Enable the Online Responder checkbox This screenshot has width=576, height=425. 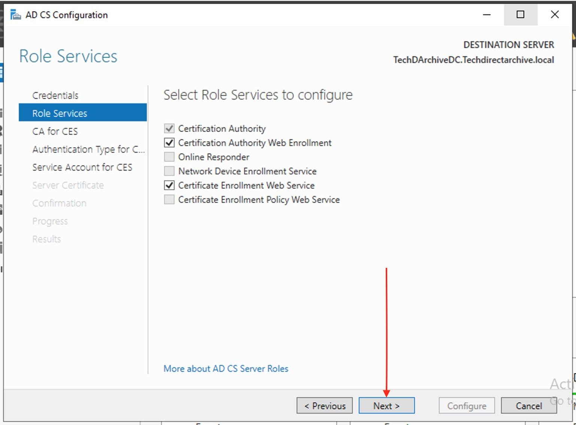click(x=169, y=157)
